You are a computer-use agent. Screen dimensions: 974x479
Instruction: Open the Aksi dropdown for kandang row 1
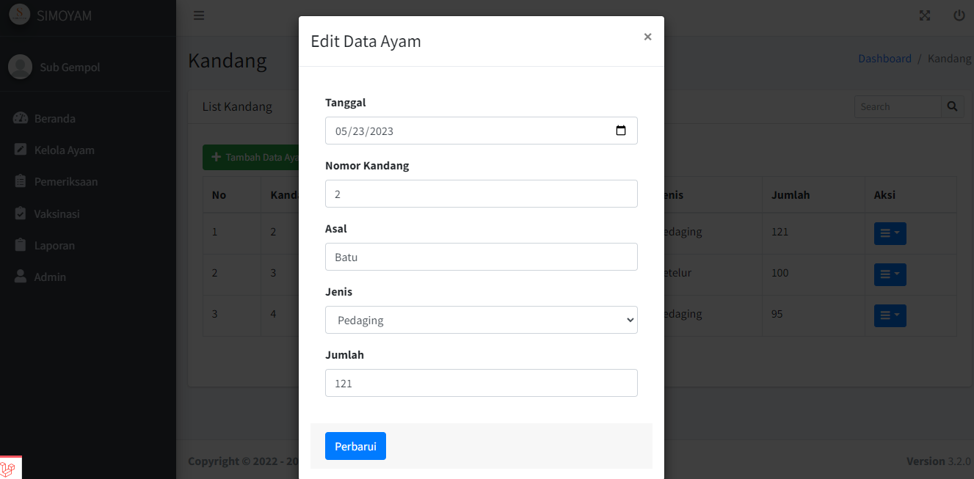[889, 233]
